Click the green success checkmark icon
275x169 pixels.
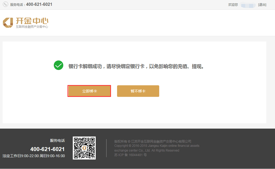click(59, 65)
